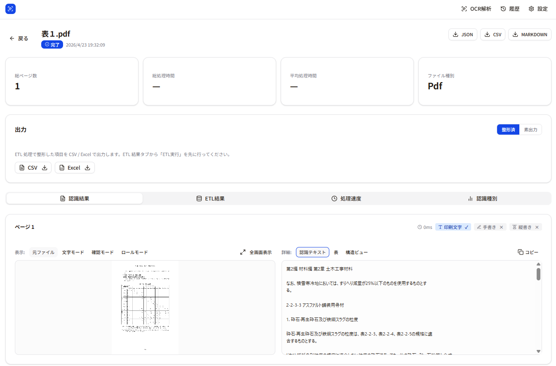Viewport: 556px width, 366px height.
Task: Export the CSV file in 出力 section
Action: 33,168
